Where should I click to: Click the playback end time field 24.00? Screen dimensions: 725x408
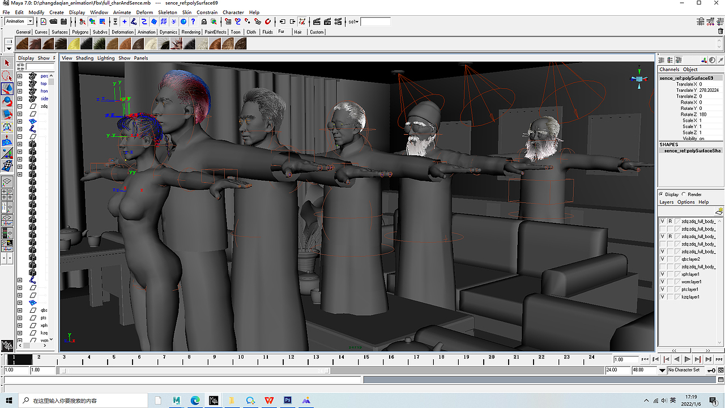(617, 370)
